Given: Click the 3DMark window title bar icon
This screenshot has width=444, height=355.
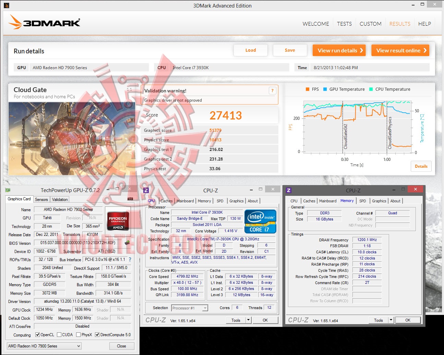Looking at the screenshot, I should click(7, 5).
